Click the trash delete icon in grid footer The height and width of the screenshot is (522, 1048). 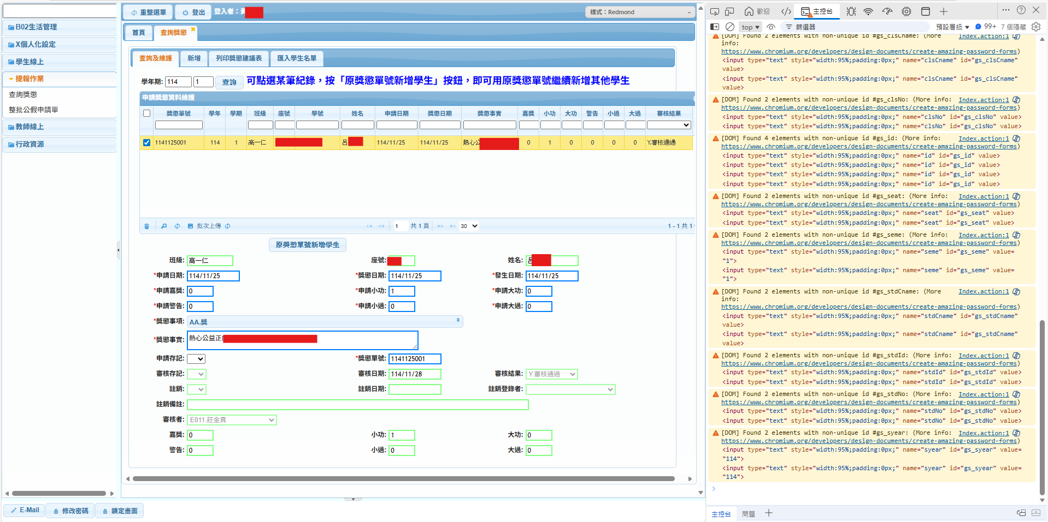tap(146, 226)
